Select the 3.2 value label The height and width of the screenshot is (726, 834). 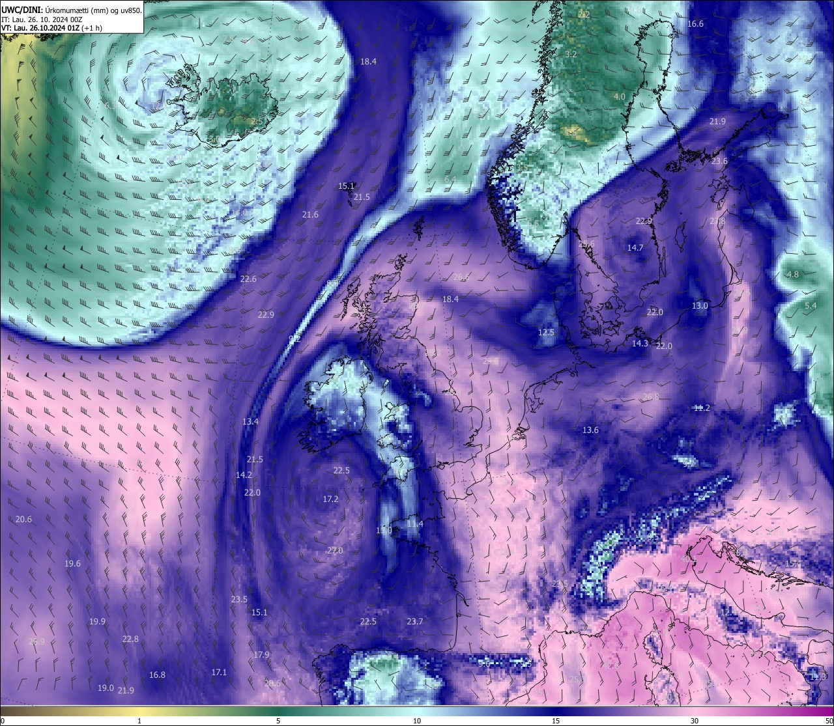[x=571, y=55]
